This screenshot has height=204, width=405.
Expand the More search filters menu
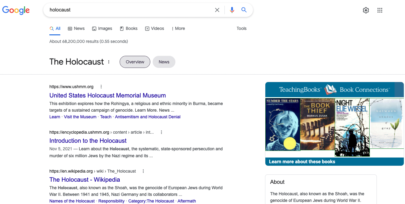[x=178, y=28]
